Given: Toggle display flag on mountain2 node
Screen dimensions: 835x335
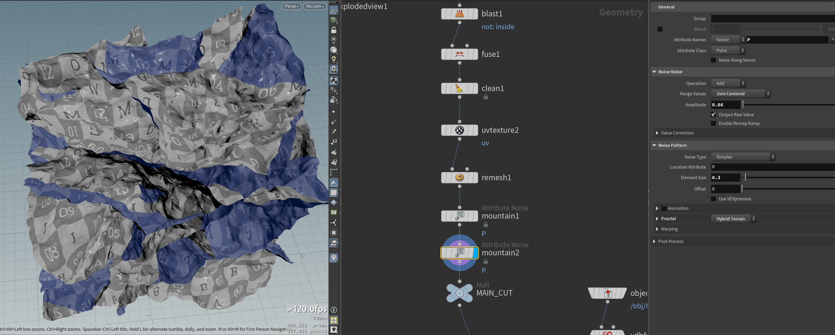Looking at the screenshot, I should pos(476,253).
